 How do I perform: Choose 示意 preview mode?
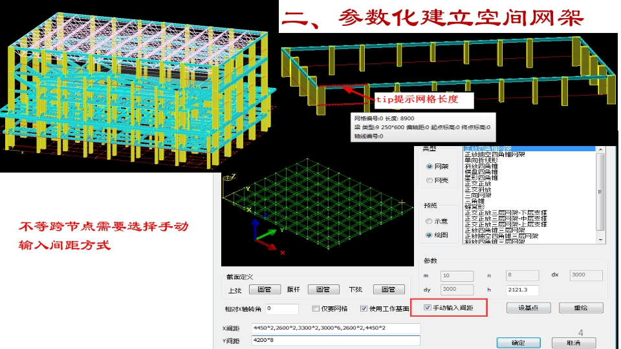(430, 221)
